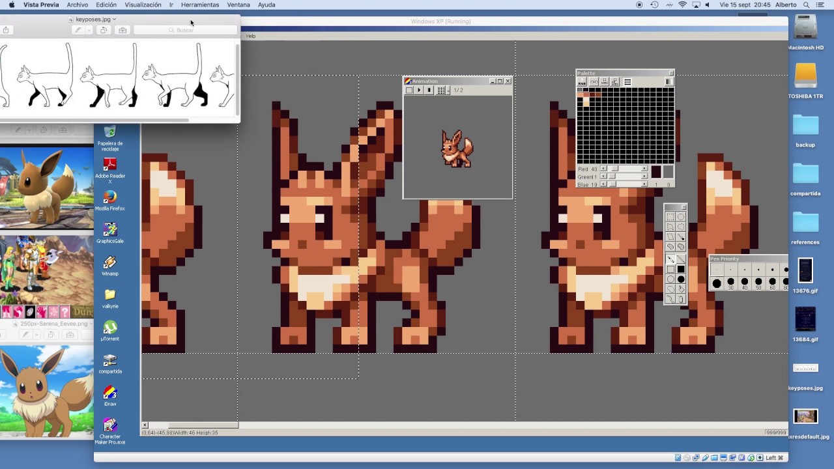Open the Ayuda menu

(x=266, y=5)
